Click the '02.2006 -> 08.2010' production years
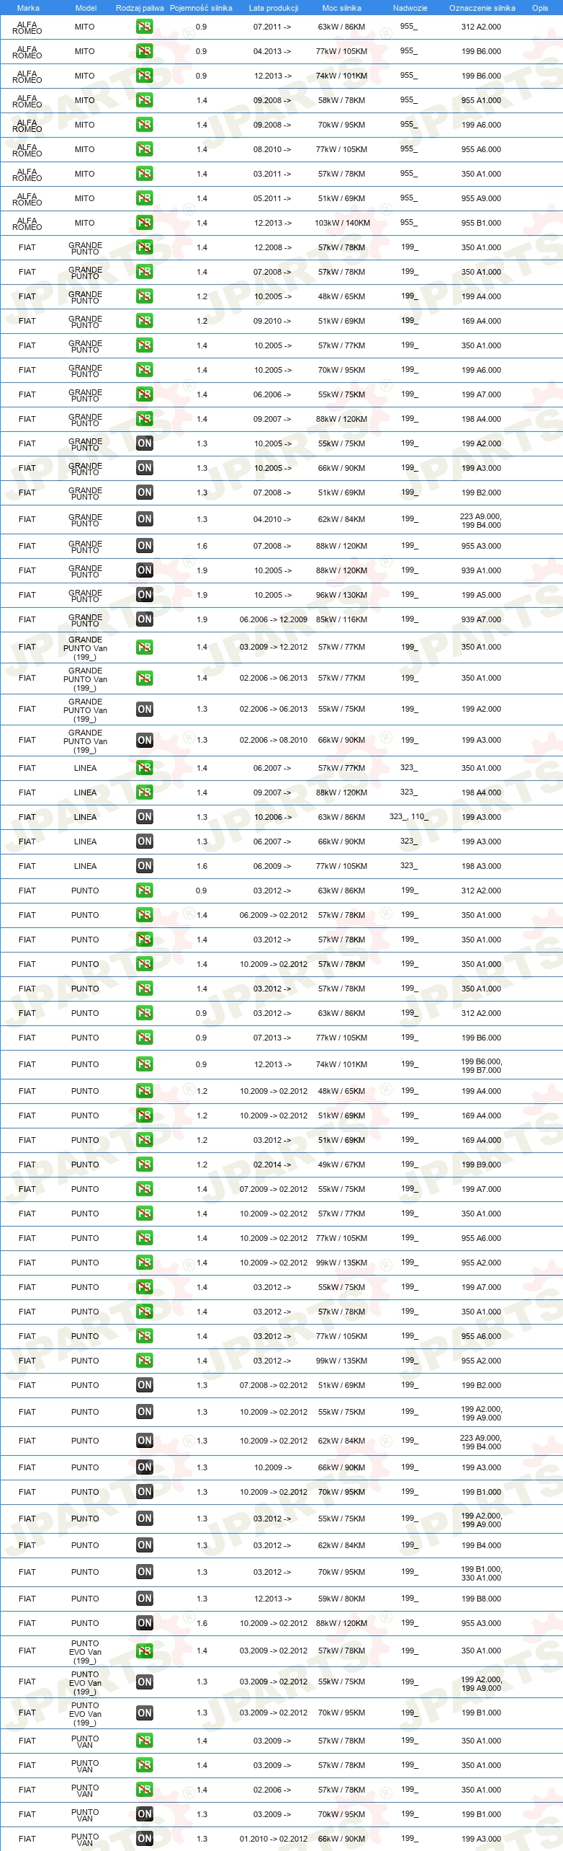The height and width of the screenshot is (1851, 563). pos(273,740)
